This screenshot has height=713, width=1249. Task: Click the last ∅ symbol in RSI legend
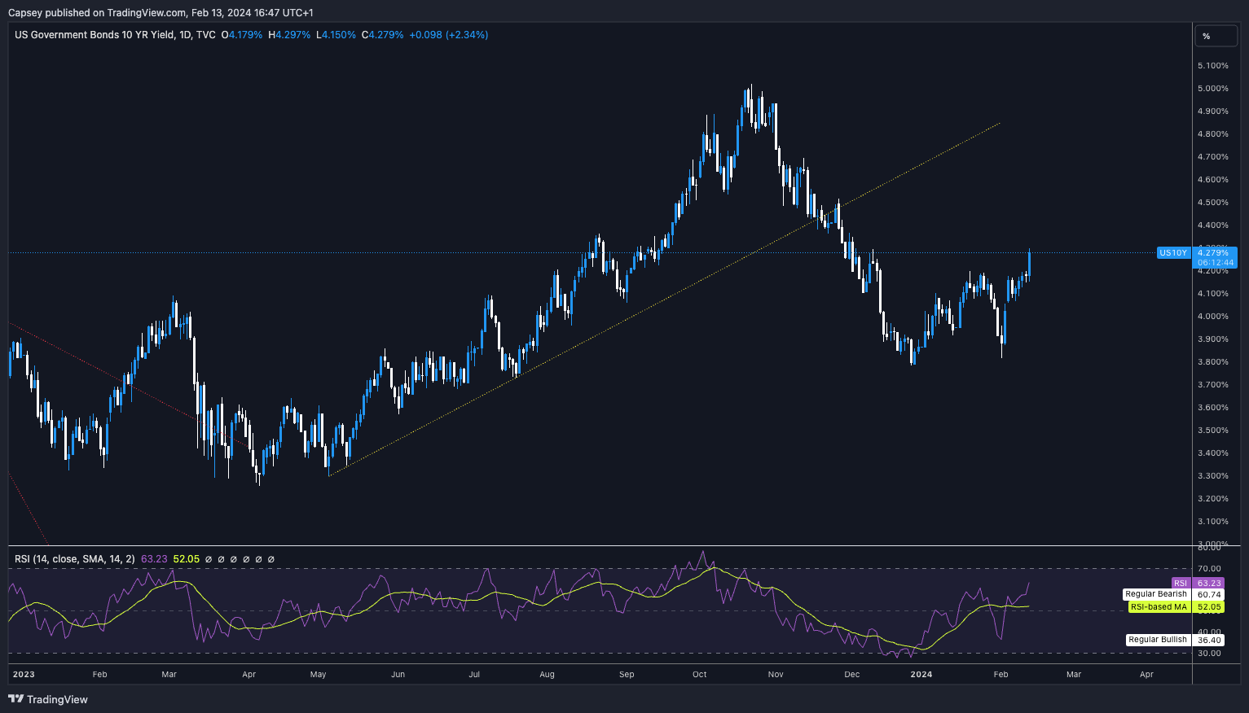tap(271, 559)
